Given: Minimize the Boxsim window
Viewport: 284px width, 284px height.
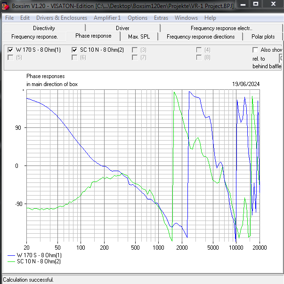Looking at the screenshot, I should tap(243, 4).
